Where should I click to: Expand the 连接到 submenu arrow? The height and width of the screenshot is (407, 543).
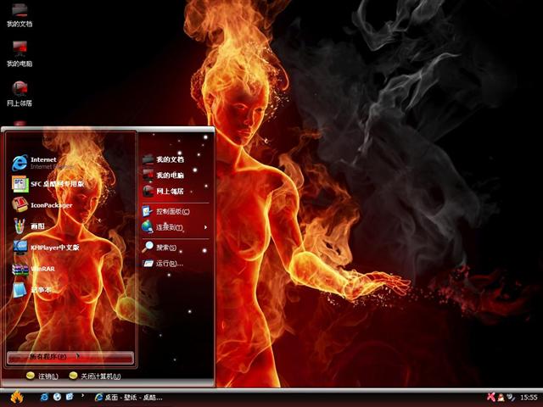tap(205, 227)
